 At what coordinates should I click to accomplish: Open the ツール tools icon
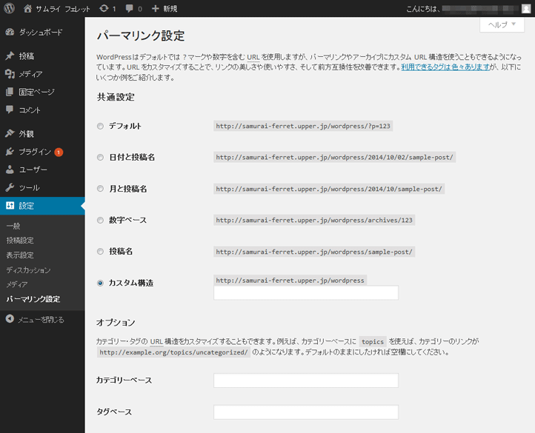[10, 187]
